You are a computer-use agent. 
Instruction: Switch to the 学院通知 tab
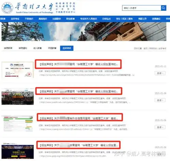click(x=23, y=48)
